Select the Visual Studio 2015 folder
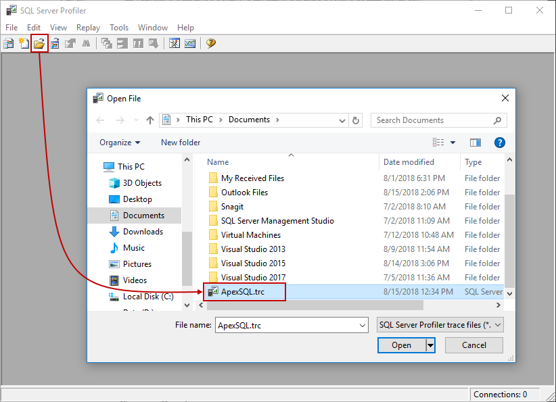 coord(247,263)
